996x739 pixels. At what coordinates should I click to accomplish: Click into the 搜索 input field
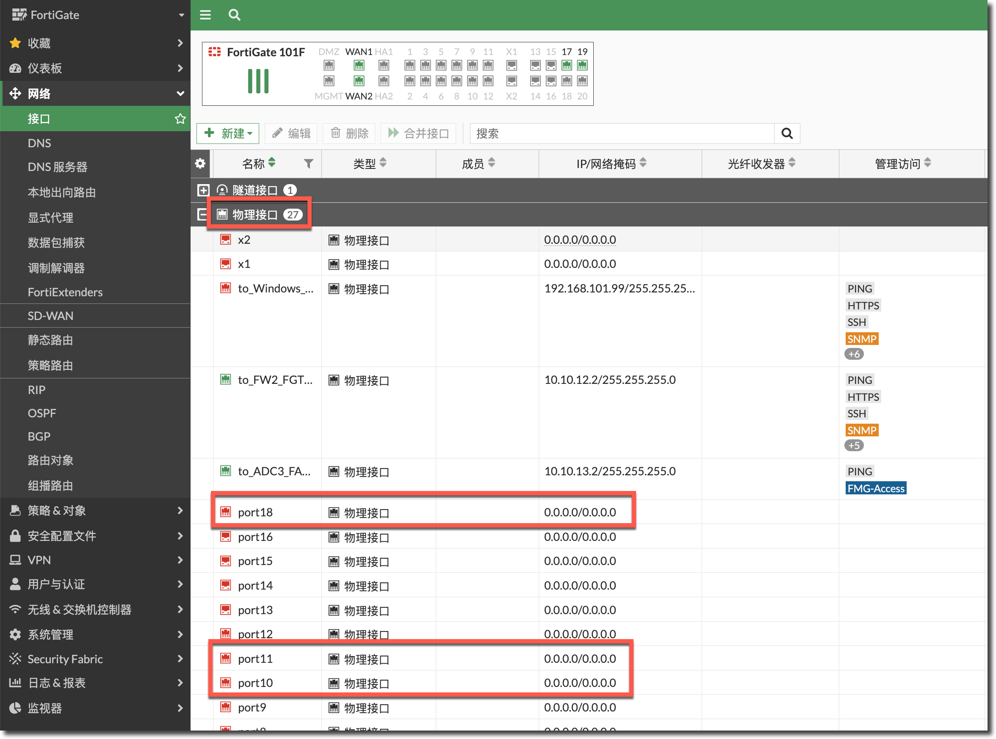pos(622,133)
